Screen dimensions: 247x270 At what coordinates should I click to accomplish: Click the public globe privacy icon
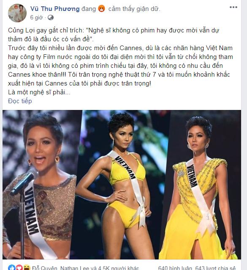tap(51, 18)
